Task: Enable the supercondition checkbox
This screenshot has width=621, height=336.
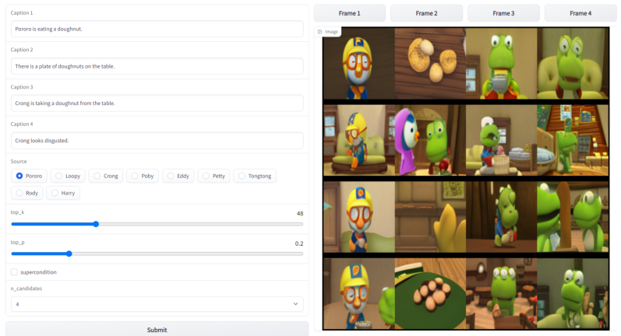Action: 14,272
